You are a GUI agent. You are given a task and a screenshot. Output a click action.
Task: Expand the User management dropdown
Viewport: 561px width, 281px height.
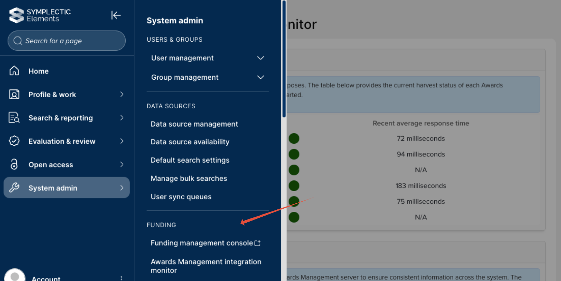coord(260,58)
